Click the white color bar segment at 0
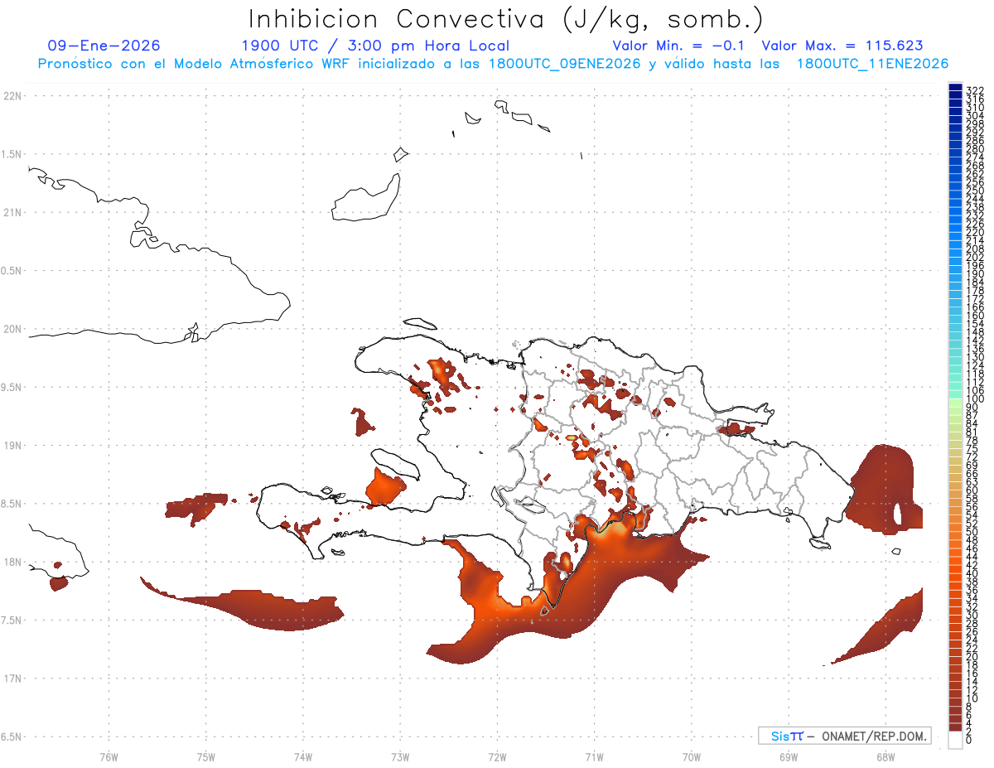Screen dimensions: 994x768 tap(955, 740)
